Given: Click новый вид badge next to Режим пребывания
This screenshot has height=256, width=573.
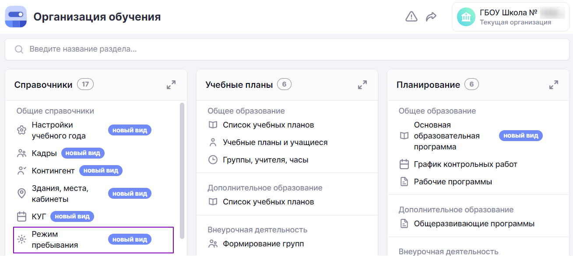Looking at the screenshot, I should coord(130,239).
